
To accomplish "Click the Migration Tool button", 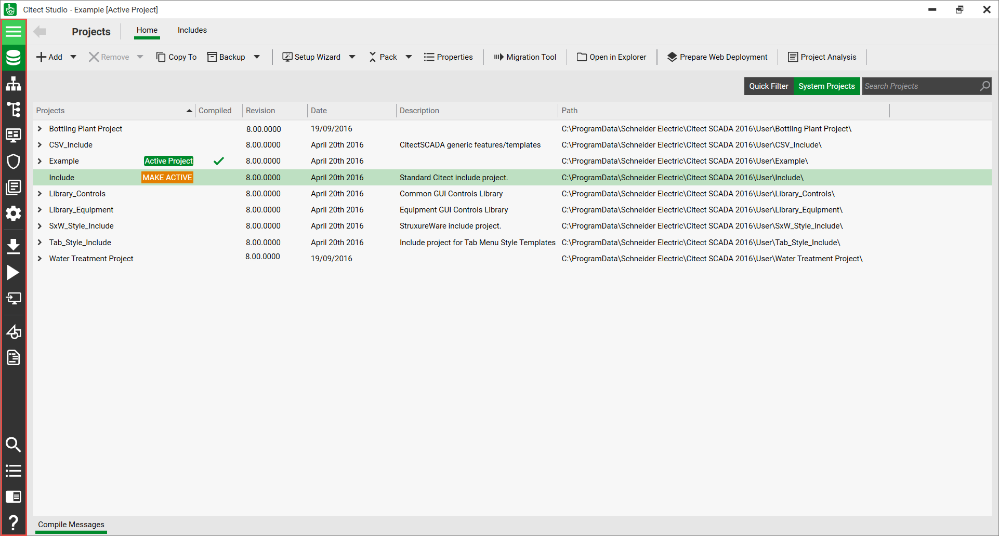I will tap(524, 57).
